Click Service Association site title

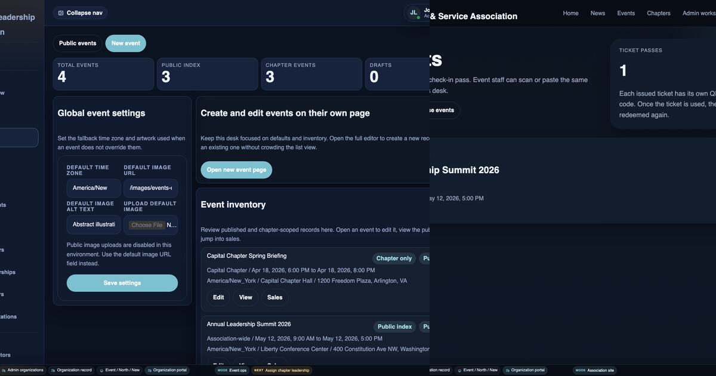tap(474, 16)
